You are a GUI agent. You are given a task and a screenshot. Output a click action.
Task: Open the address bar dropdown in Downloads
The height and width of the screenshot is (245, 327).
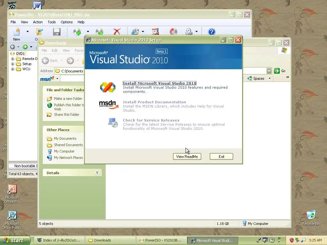click(x=269, y=71)
